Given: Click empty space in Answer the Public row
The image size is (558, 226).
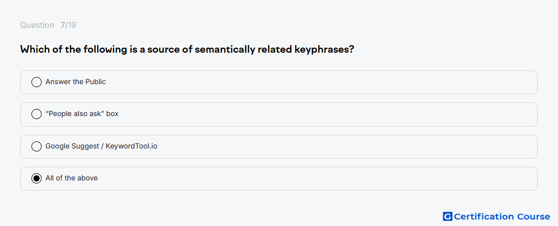Looking at the screenshot, I should pos(320,82).
